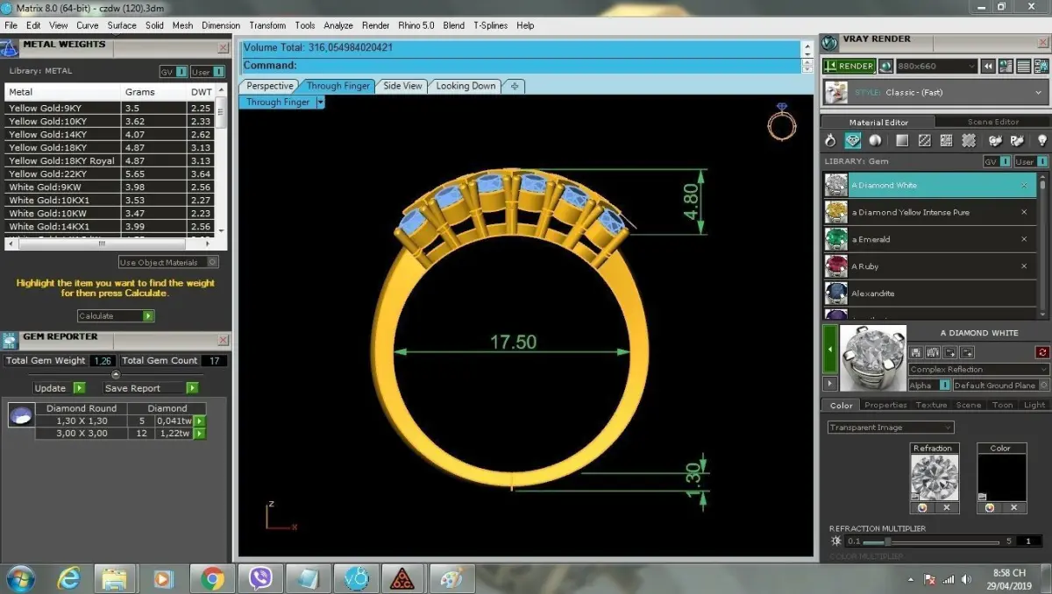Open the Style Classic - (Fast) dropdown

coord(936,92)
